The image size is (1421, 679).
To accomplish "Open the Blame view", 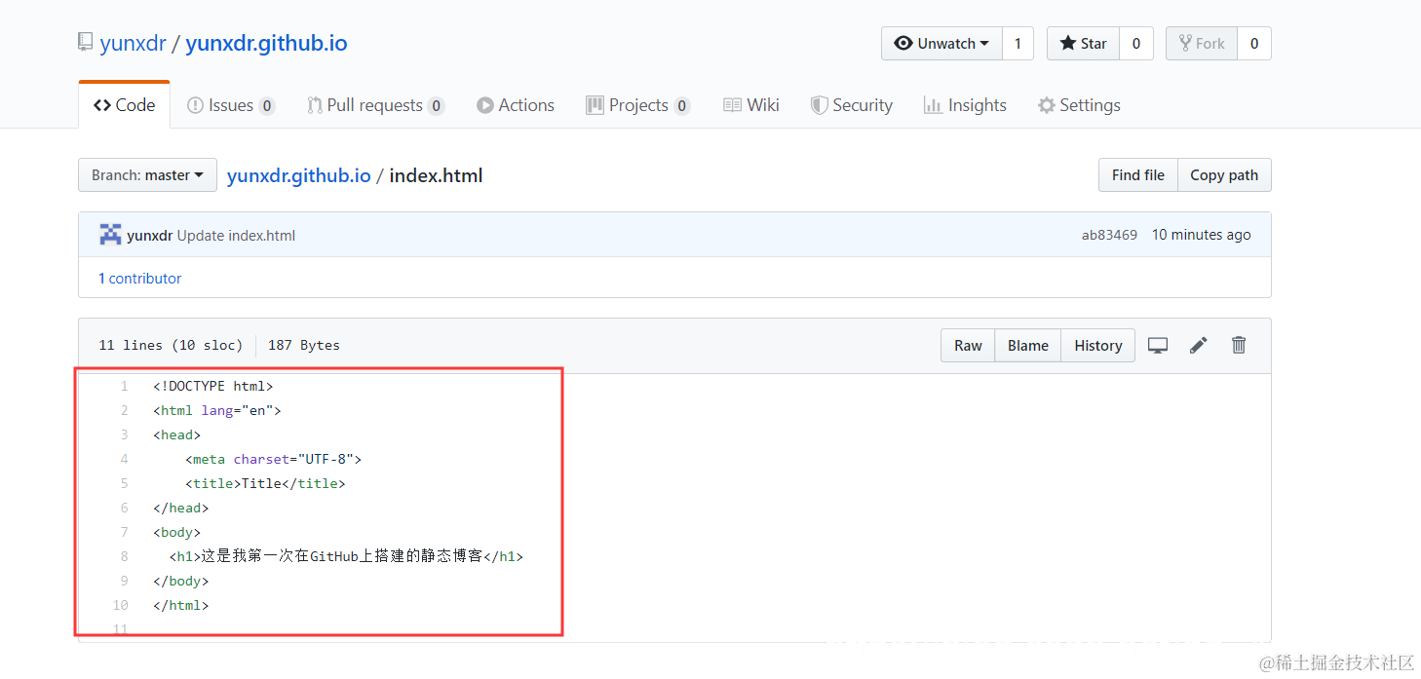I will click(1028, 345).
